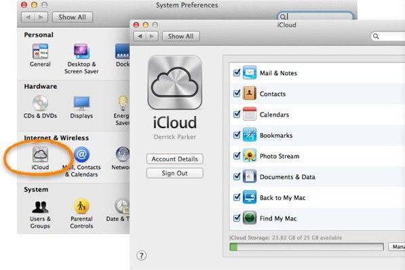This screenshot has width=405, height=270.
Task: Click the iCloud storage usage bar
Action: (x=307, y=247)
